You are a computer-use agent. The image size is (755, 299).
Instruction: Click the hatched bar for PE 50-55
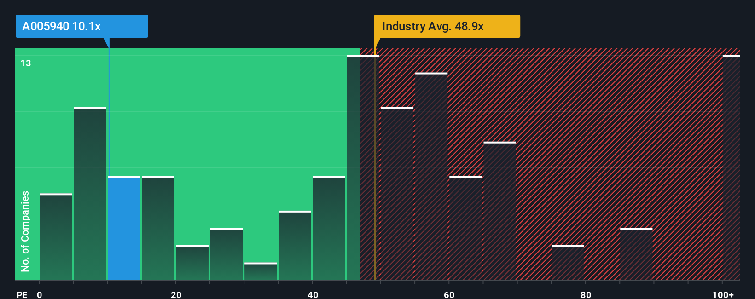[397, 194]
